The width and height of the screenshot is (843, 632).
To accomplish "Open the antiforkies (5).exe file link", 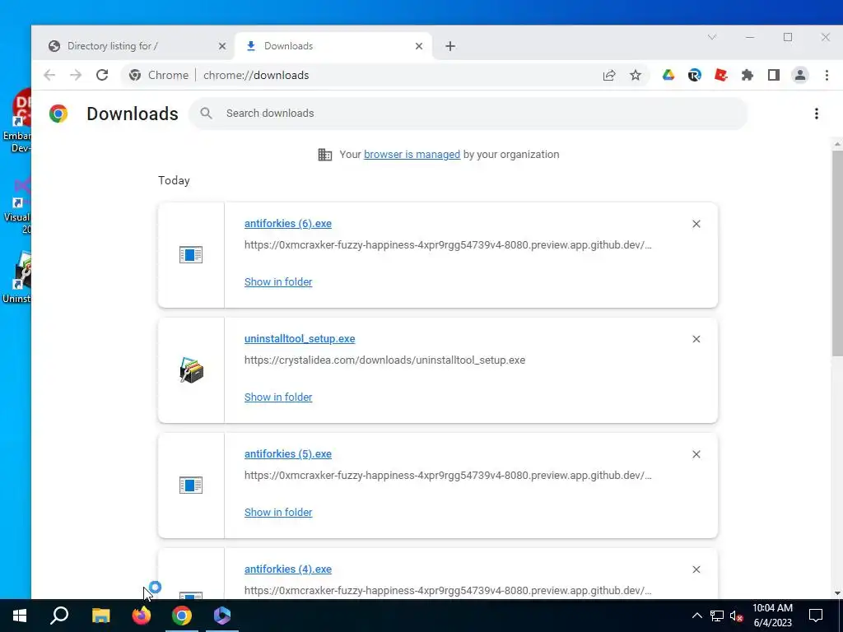I will click(287, 454).
